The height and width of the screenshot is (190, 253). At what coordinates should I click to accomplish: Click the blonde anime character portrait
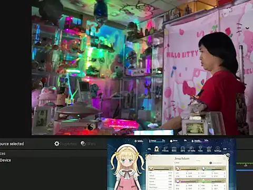click(x=127, y=167)
